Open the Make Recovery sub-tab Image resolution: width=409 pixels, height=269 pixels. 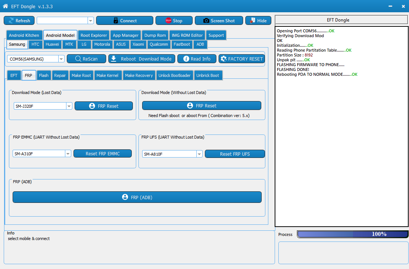point(139,75)
